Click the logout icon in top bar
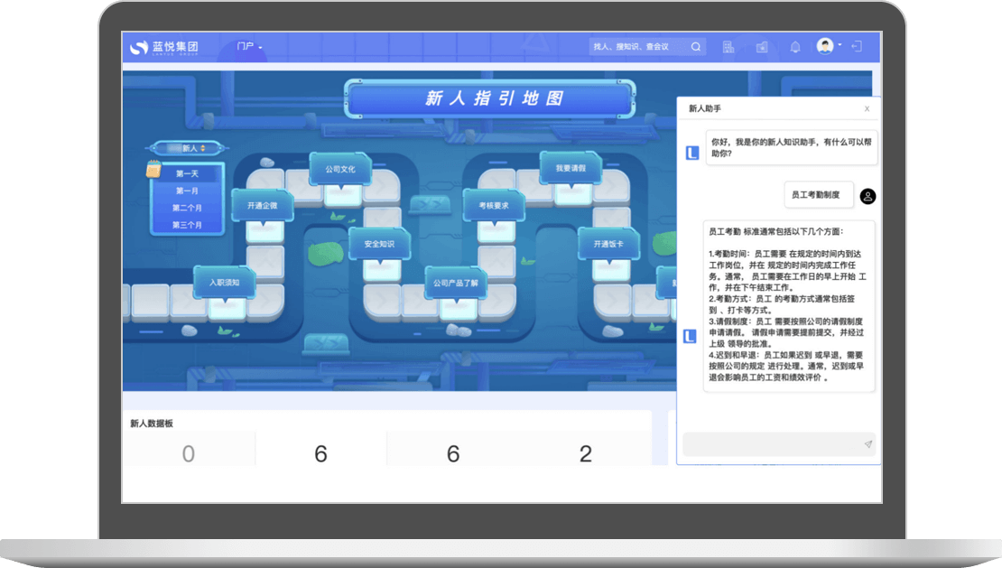Viewport: 1002px width, 568px height. coord(857,46)
